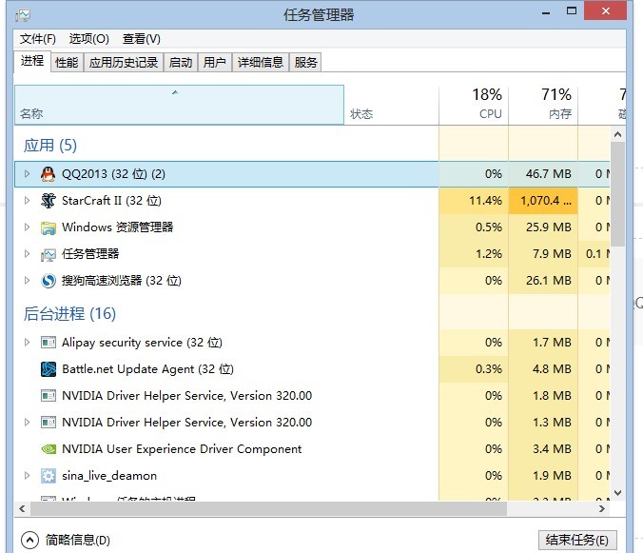Switch to the 应用历史记录 tab

tap(124, 63)
